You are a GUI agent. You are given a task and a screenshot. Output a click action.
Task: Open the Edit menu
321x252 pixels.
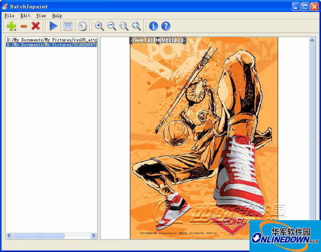tap(25, 16)
